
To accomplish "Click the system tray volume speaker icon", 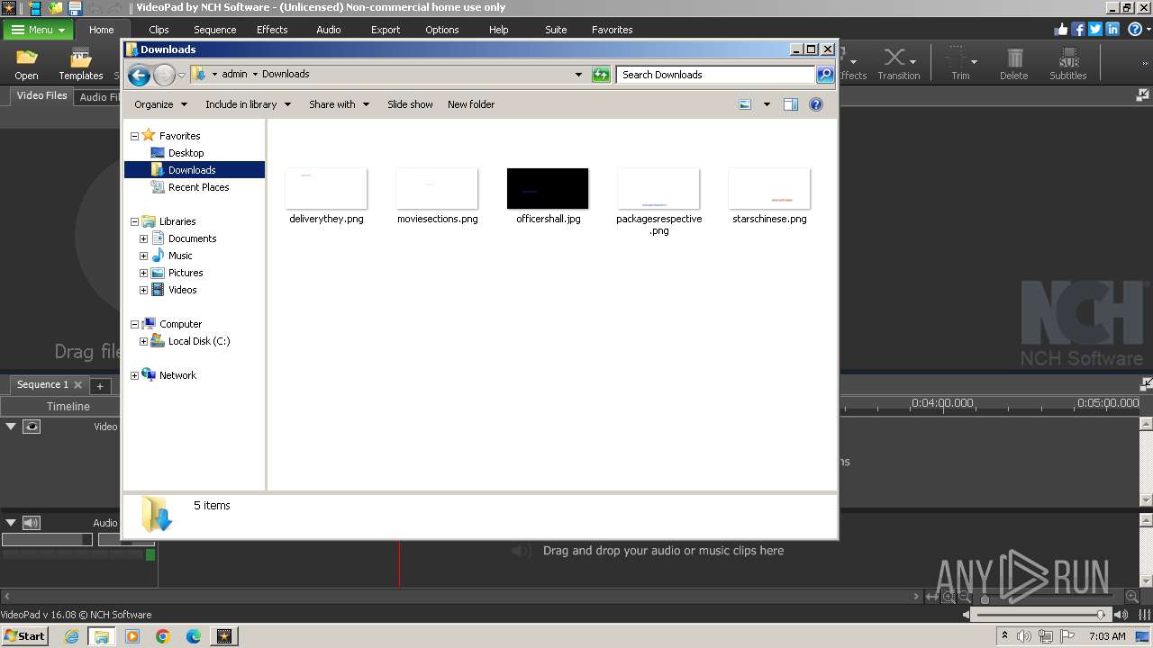I will click(1025, 636).
